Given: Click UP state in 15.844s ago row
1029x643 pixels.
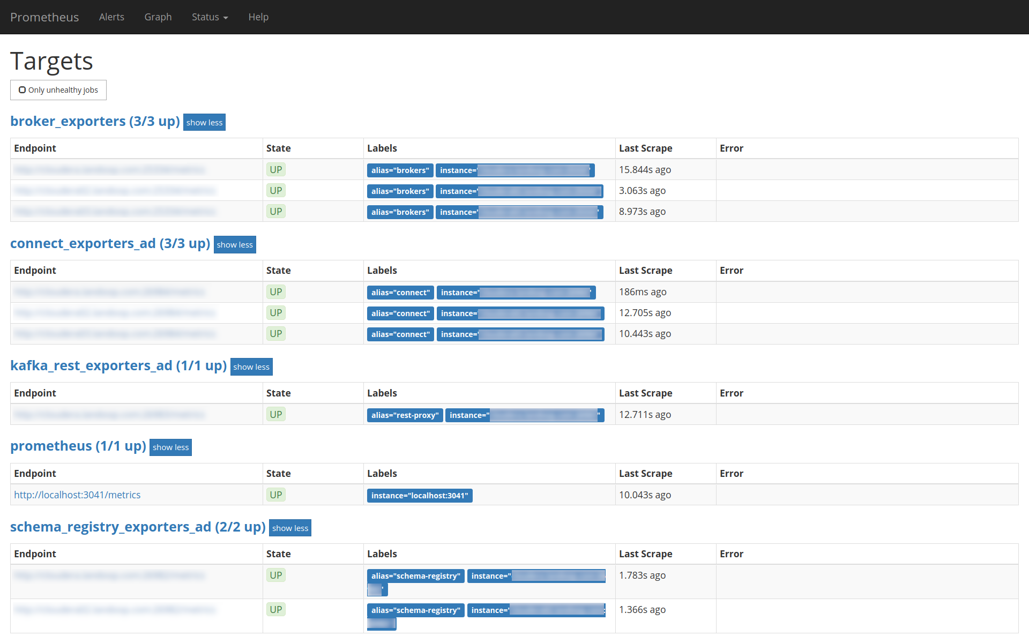Looking at the screenshot, I should [276, 170].
